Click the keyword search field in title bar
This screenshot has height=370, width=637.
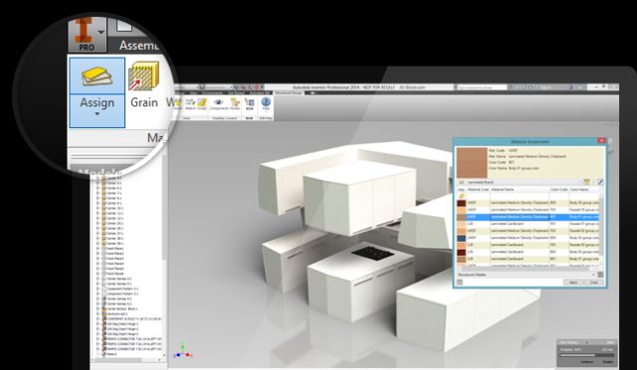[x=481, y=88]
